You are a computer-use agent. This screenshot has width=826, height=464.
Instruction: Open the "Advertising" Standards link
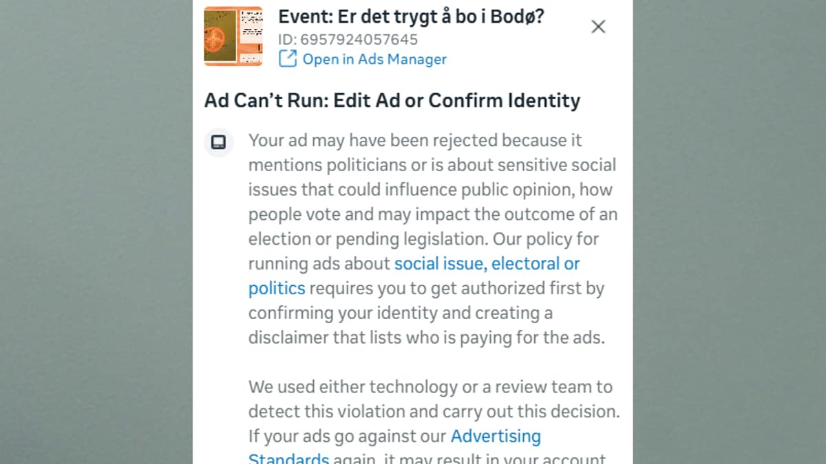coord(496,437)
